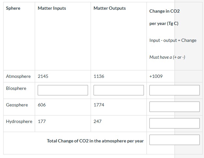
Task: Click the Sphere column header
Action: [x=13, y=8]
